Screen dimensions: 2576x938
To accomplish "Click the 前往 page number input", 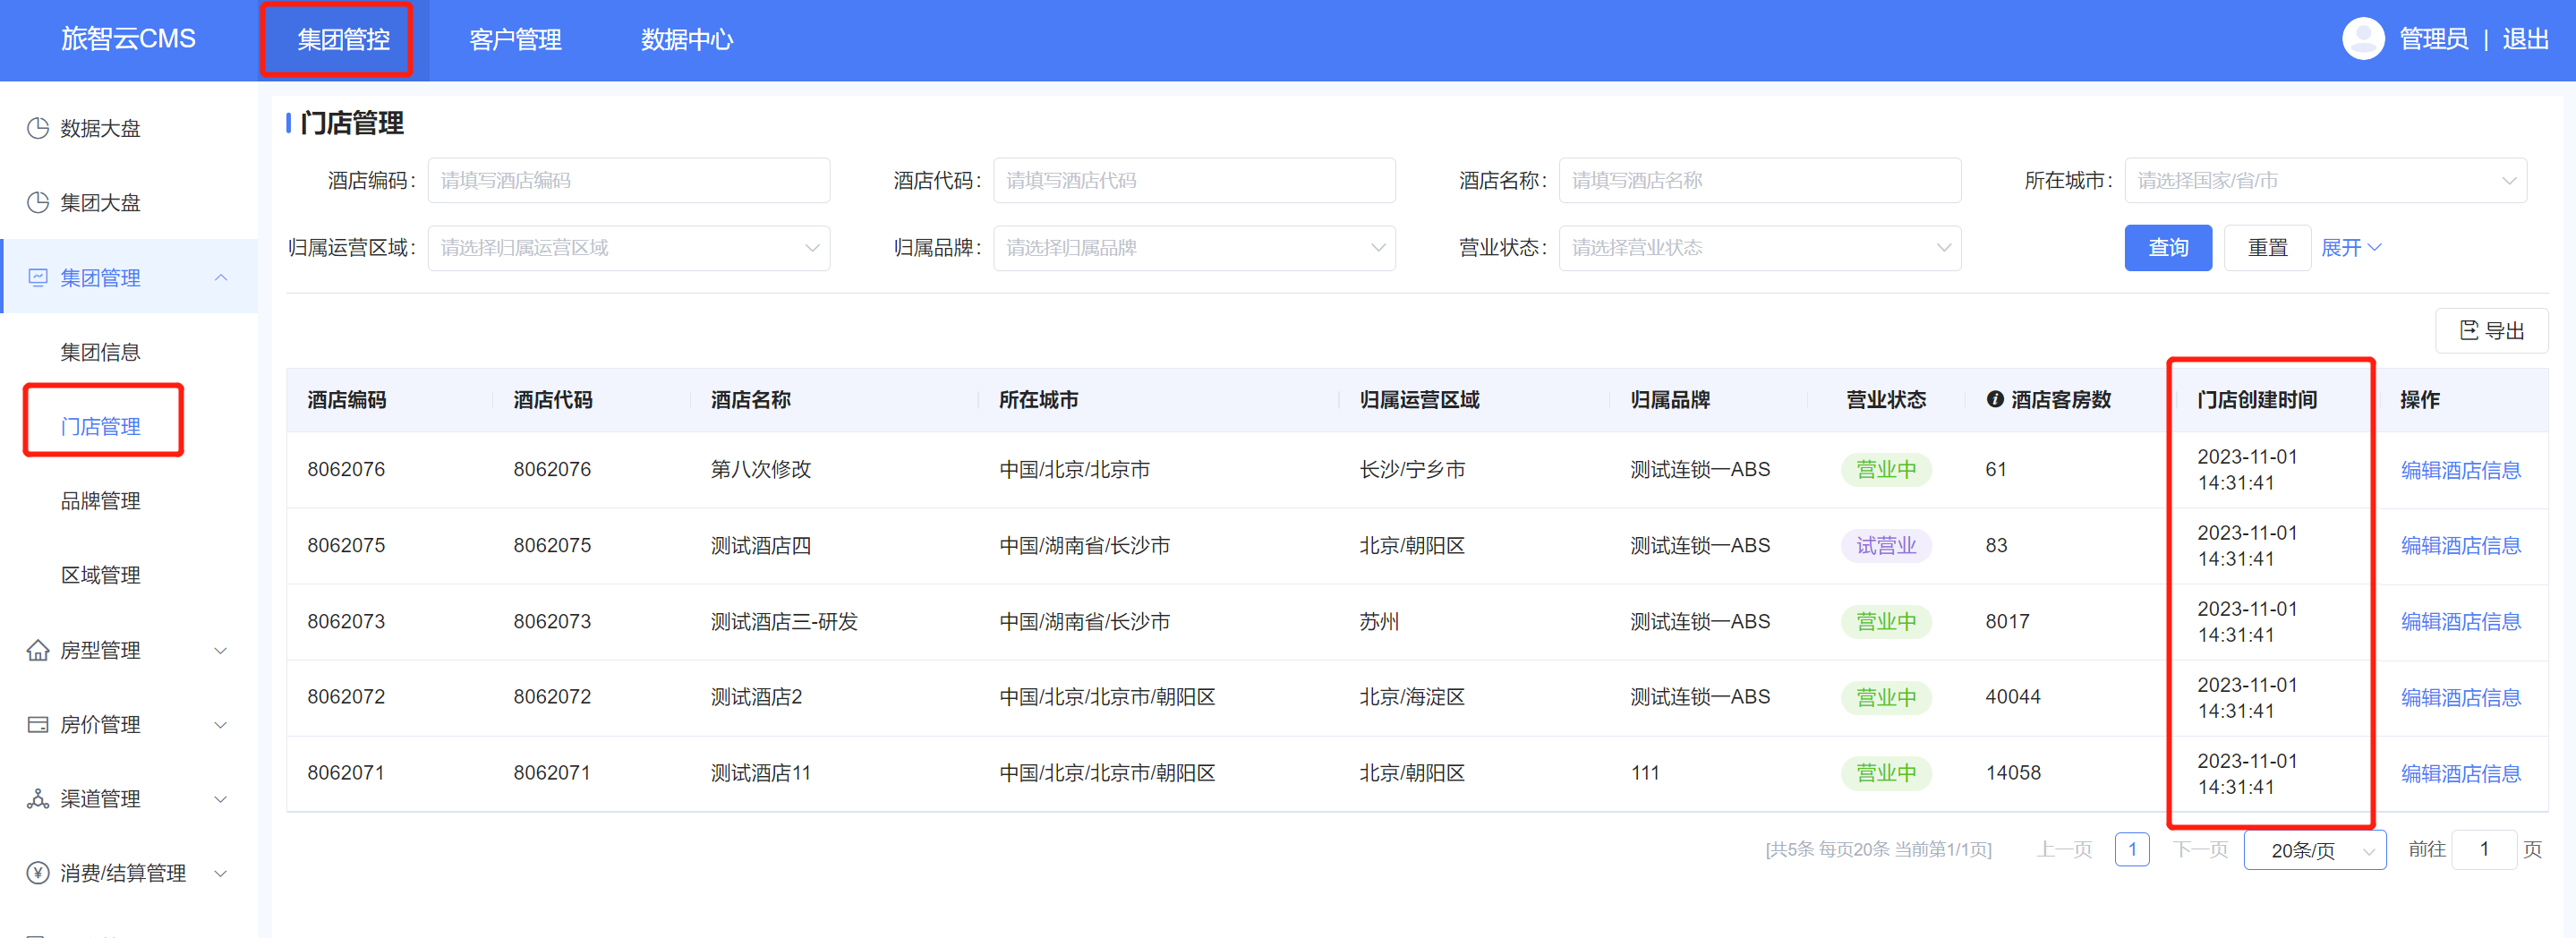I will [x=2484, y=850].
